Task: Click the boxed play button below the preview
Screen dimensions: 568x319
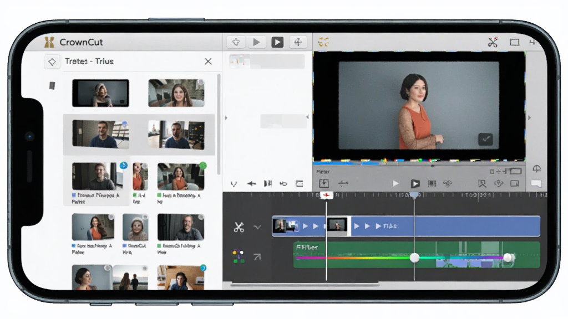Action: (415, 184)
